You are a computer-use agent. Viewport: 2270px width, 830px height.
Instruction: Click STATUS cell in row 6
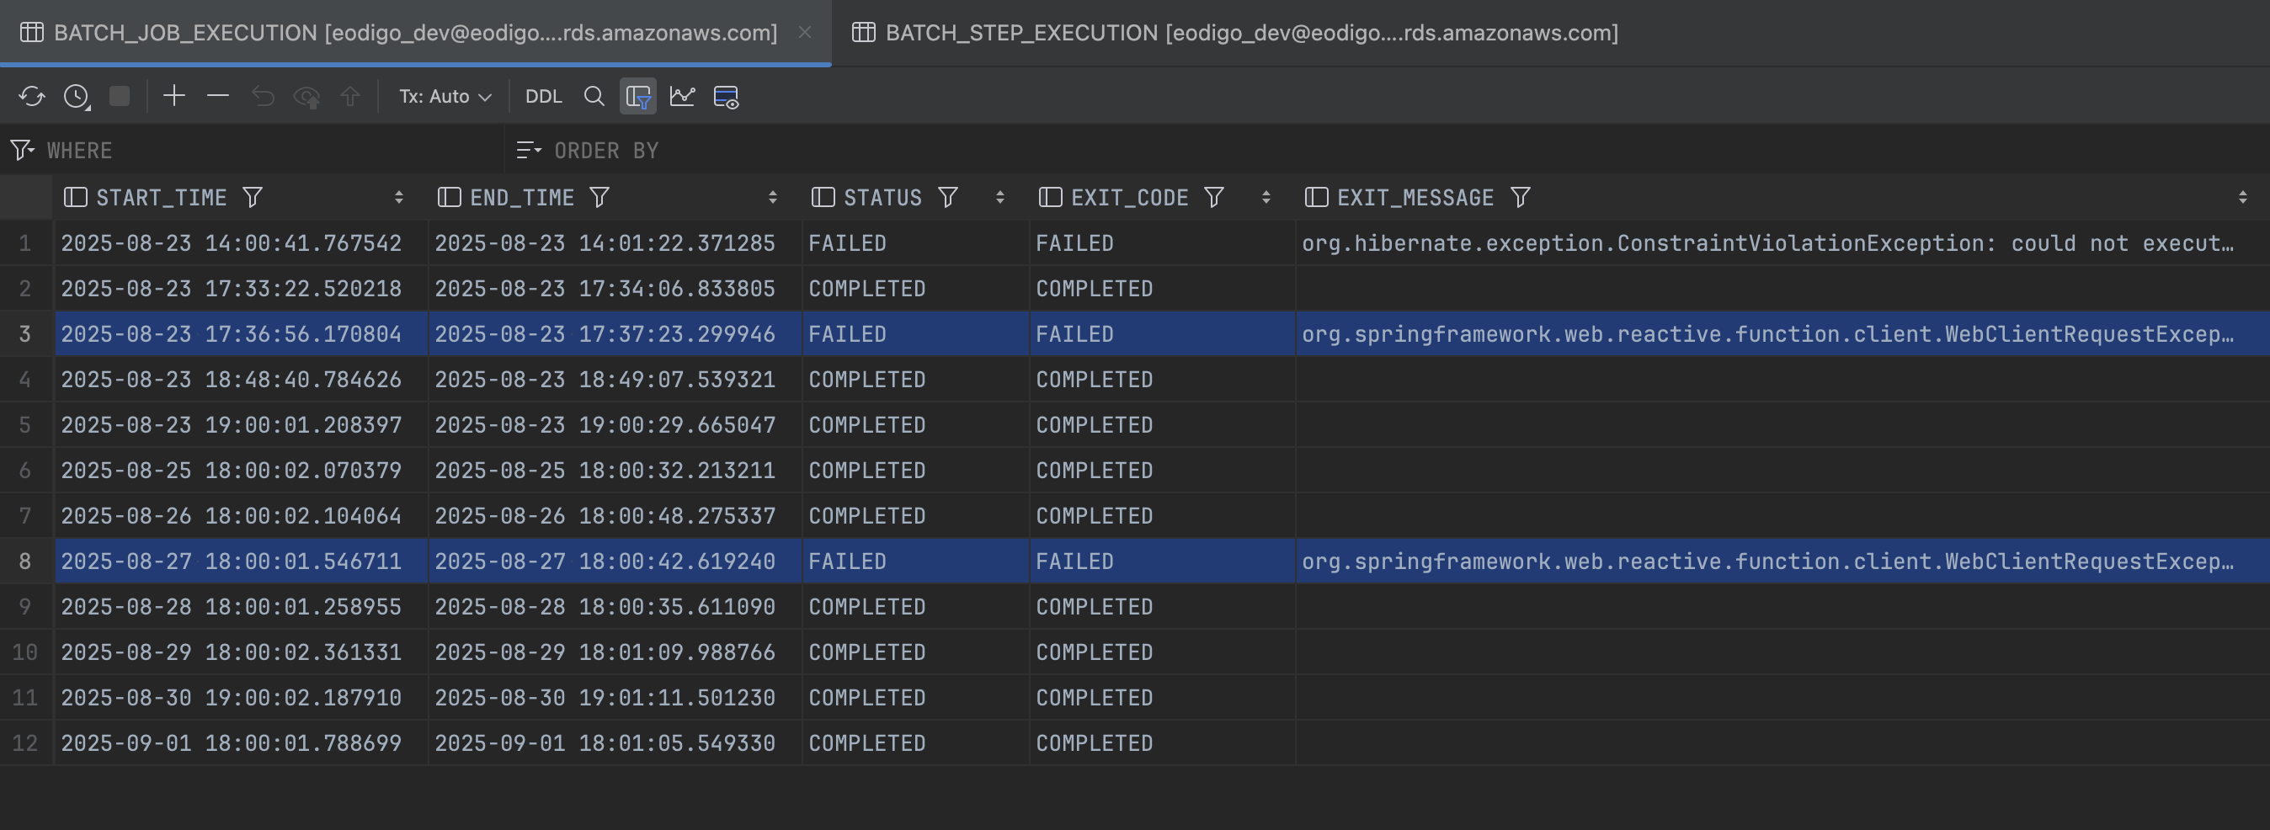point(915,471)
